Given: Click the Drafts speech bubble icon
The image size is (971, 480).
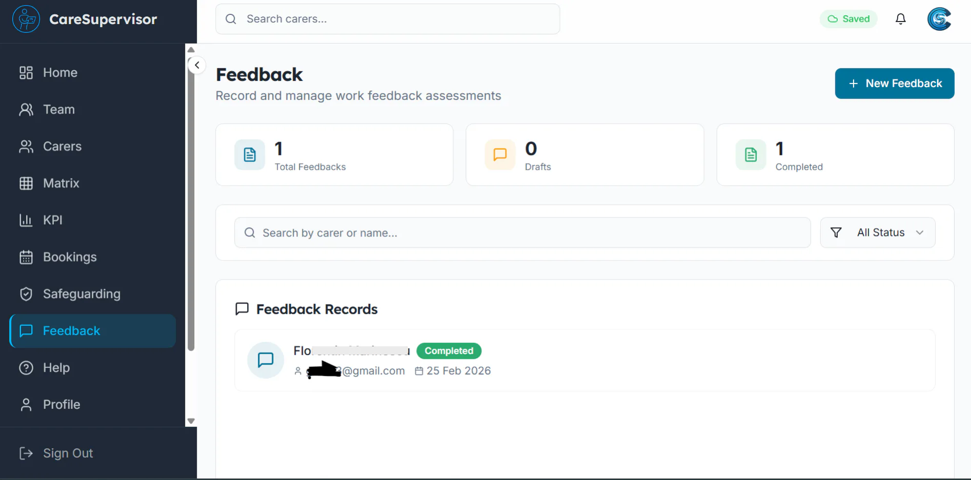Looking at the screenshot, I should (500, 155).
